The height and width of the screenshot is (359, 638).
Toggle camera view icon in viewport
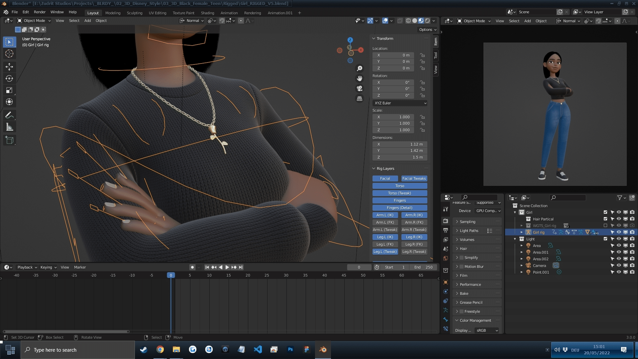tap(360, 88)
